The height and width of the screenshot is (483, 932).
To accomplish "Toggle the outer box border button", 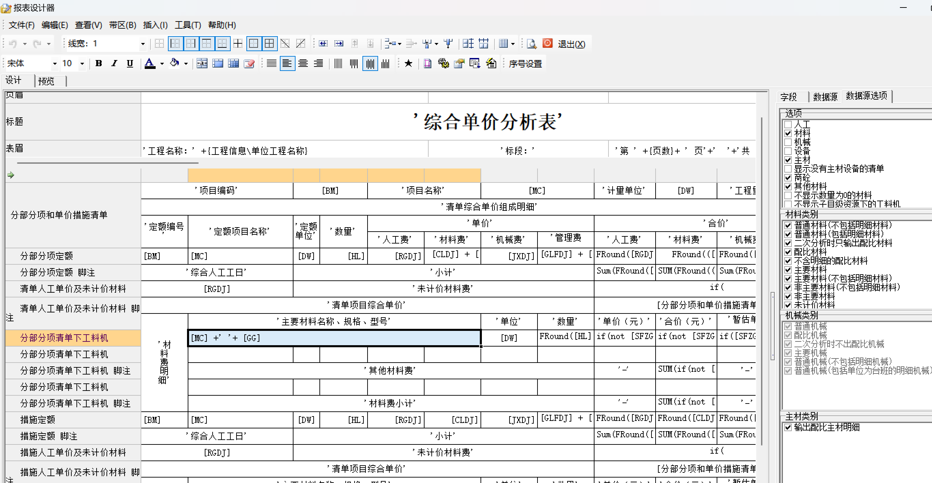I will click(254, 44).
